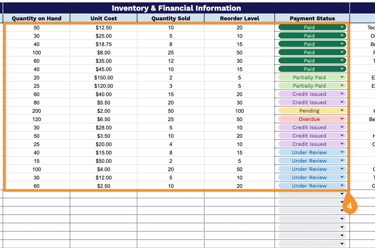
Task: Open Under Review dropdown in the $50.00 row
Action: (x=342, y=161)
